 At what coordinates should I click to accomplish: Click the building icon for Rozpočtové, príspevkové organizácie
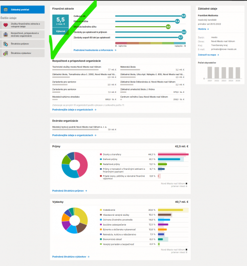(5, 35)
